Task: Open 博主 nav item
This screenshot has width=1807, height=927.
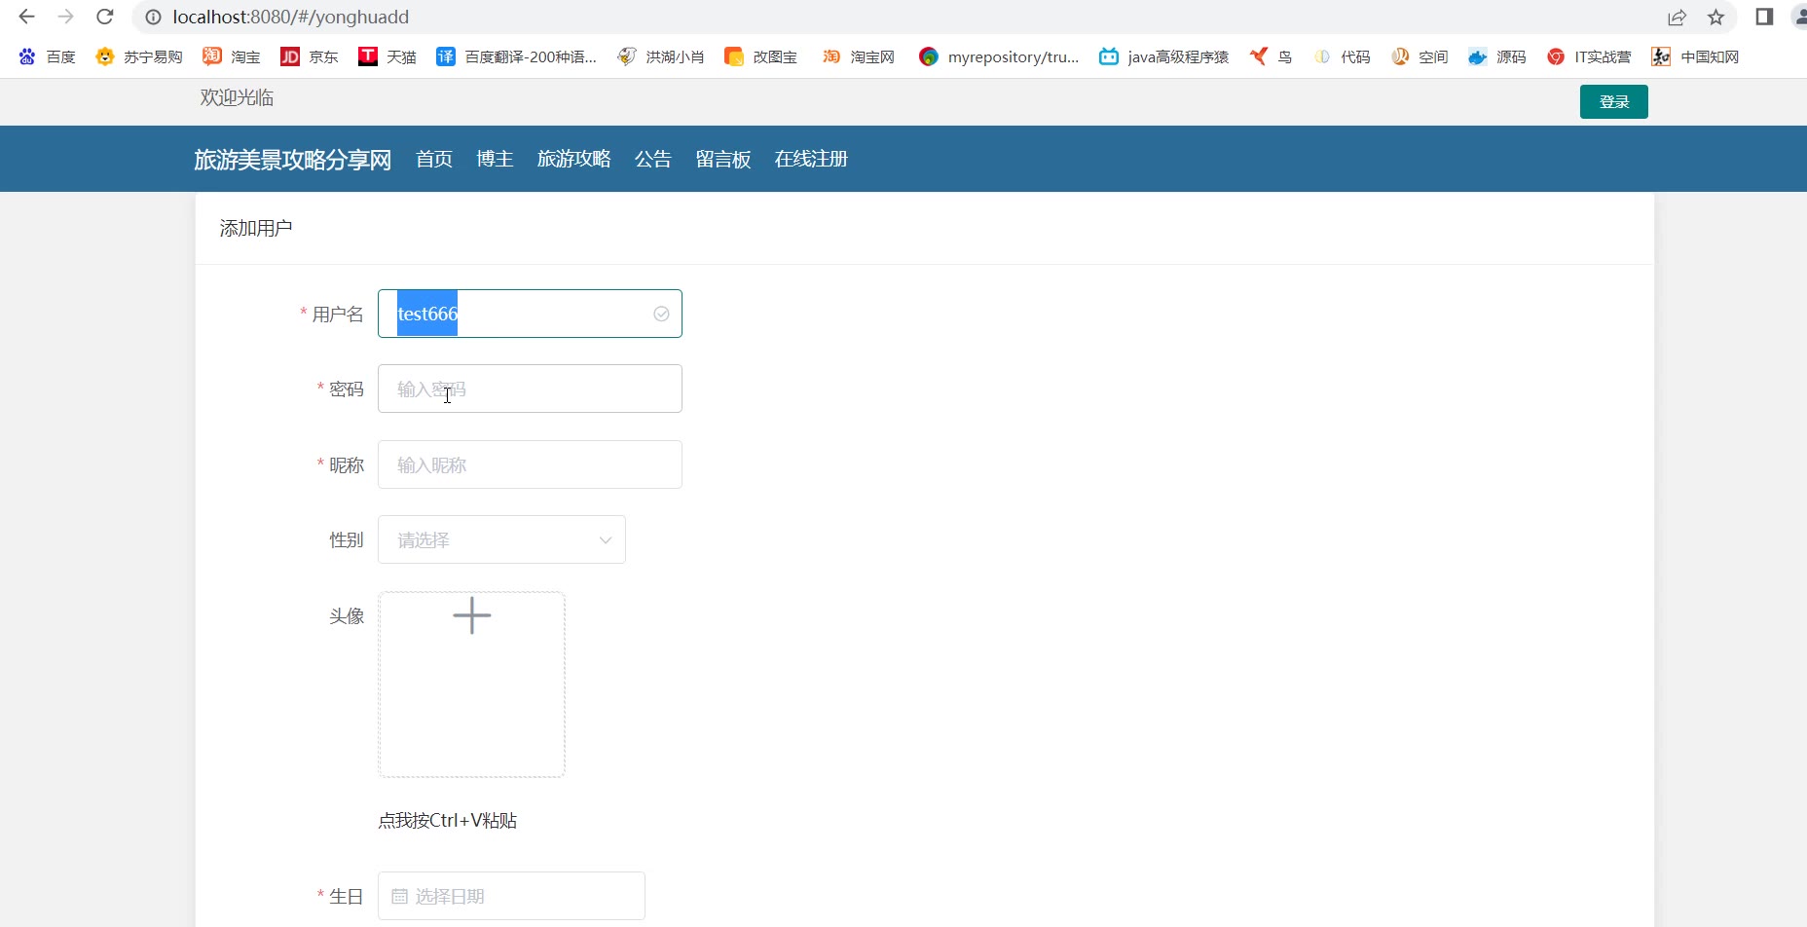Action: [x=495, y=159]
